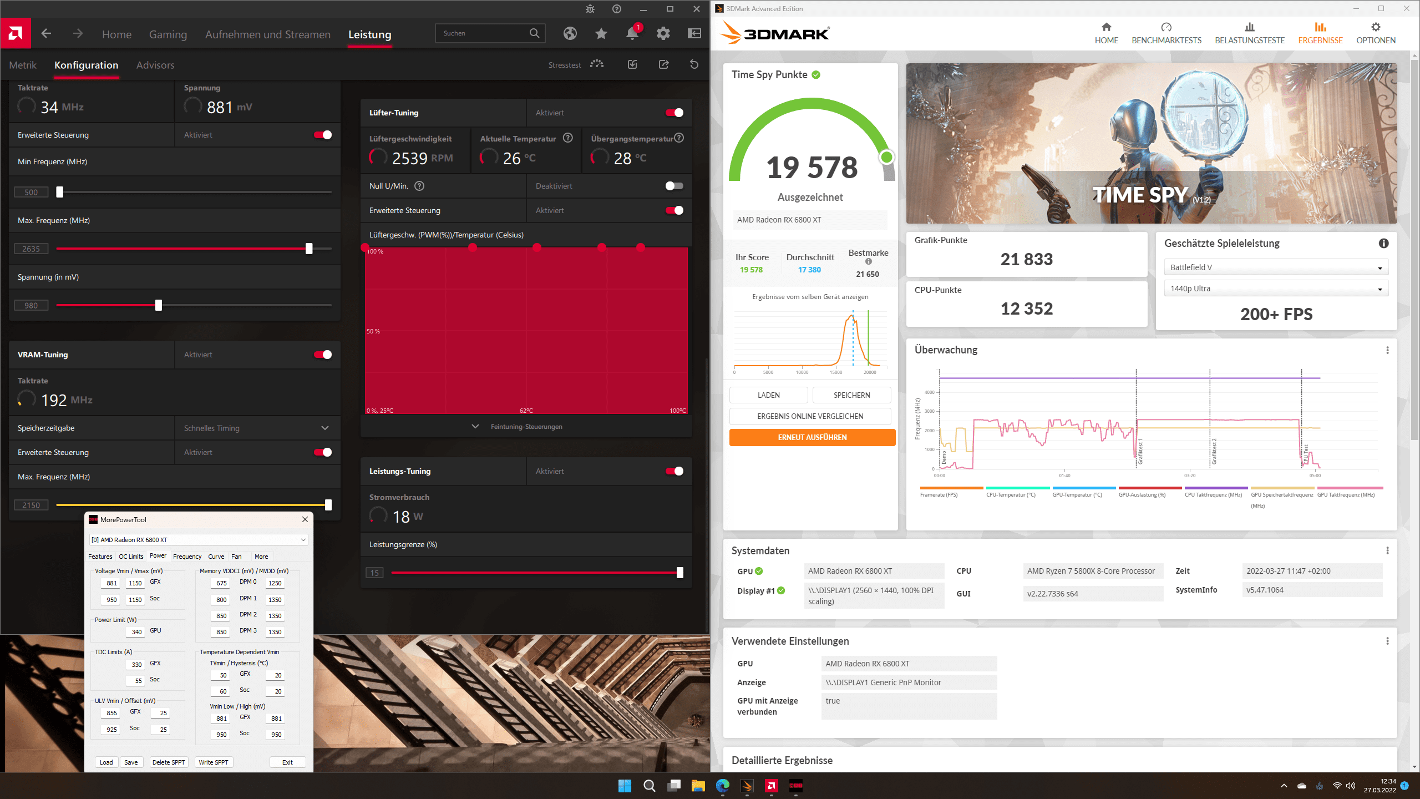Open MorePowerTool GPU selection dropdown
The height and width of the screenshot is (799, 1420).
tap(199, 539)
